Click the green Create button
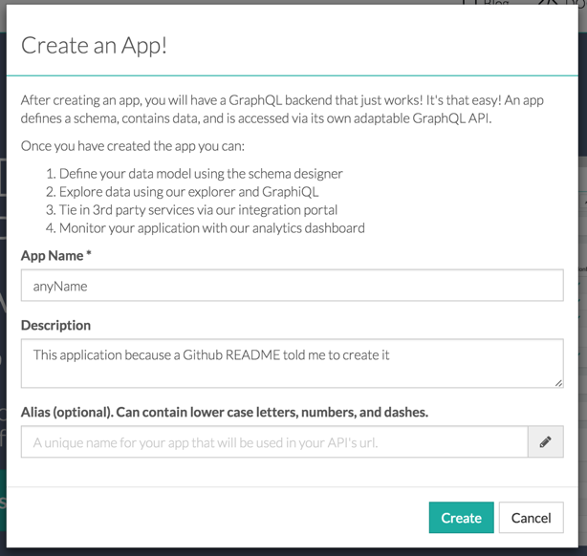Screen dimensions: 587x556 tap(461, 518)
